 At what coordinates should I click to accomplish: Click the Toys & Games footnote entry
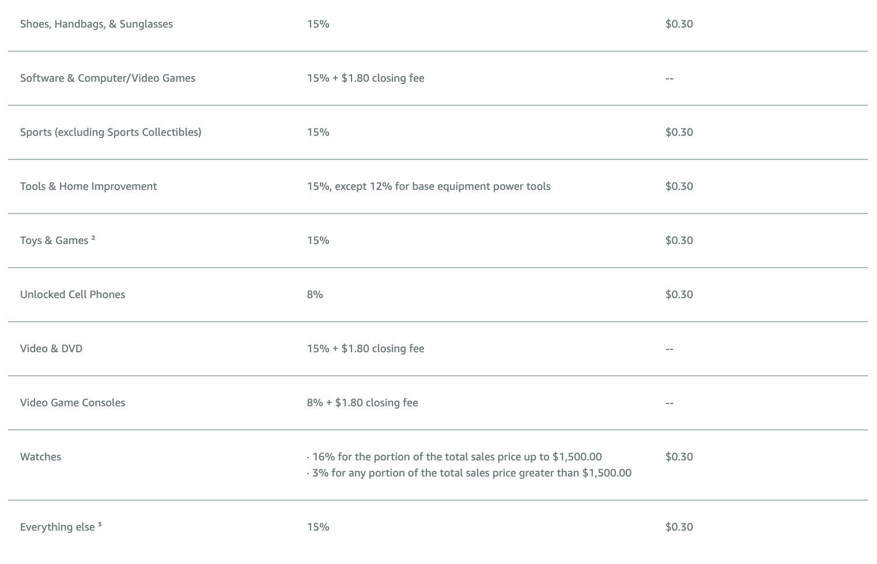[58, 240]
